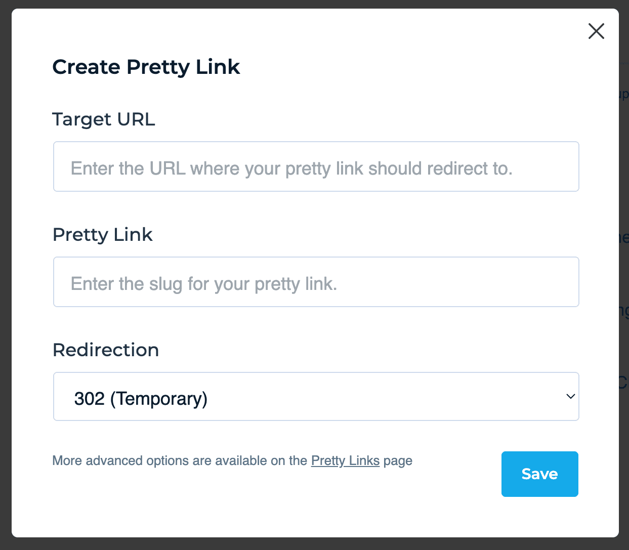This screenshot has height=550, width=629.
Task: Click inside the Pretty Link slug field
Action: (x=316, y=282)
